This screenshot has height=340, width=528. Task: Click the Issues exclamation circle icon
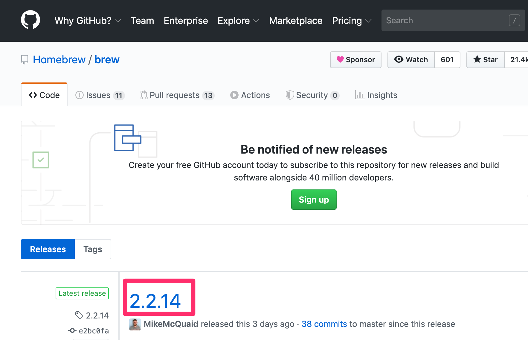click(80, 95)
